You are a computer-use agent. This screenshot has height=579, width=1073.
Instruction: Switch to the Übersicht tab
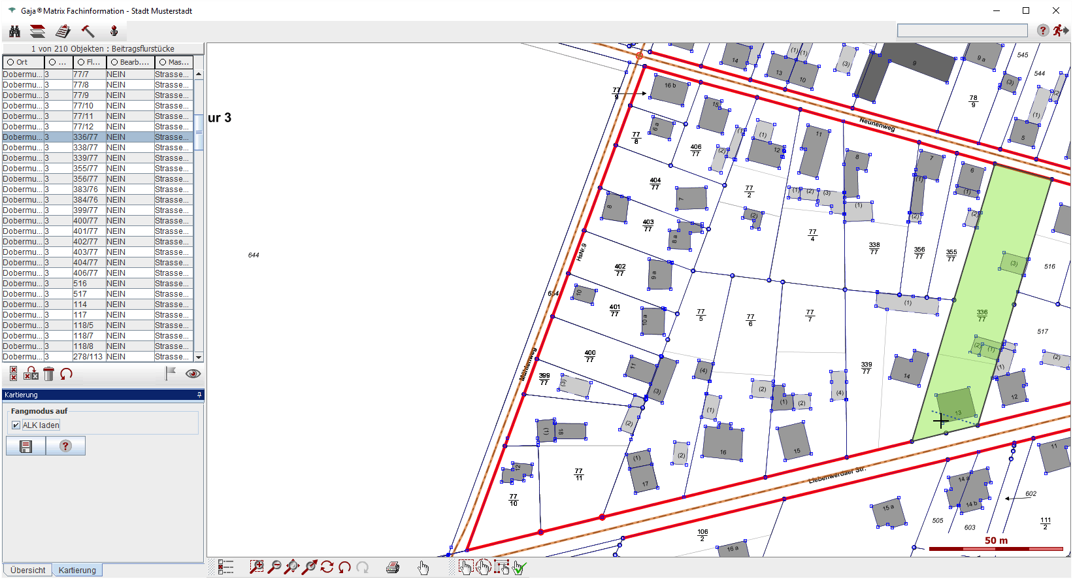tap(28, 571)
